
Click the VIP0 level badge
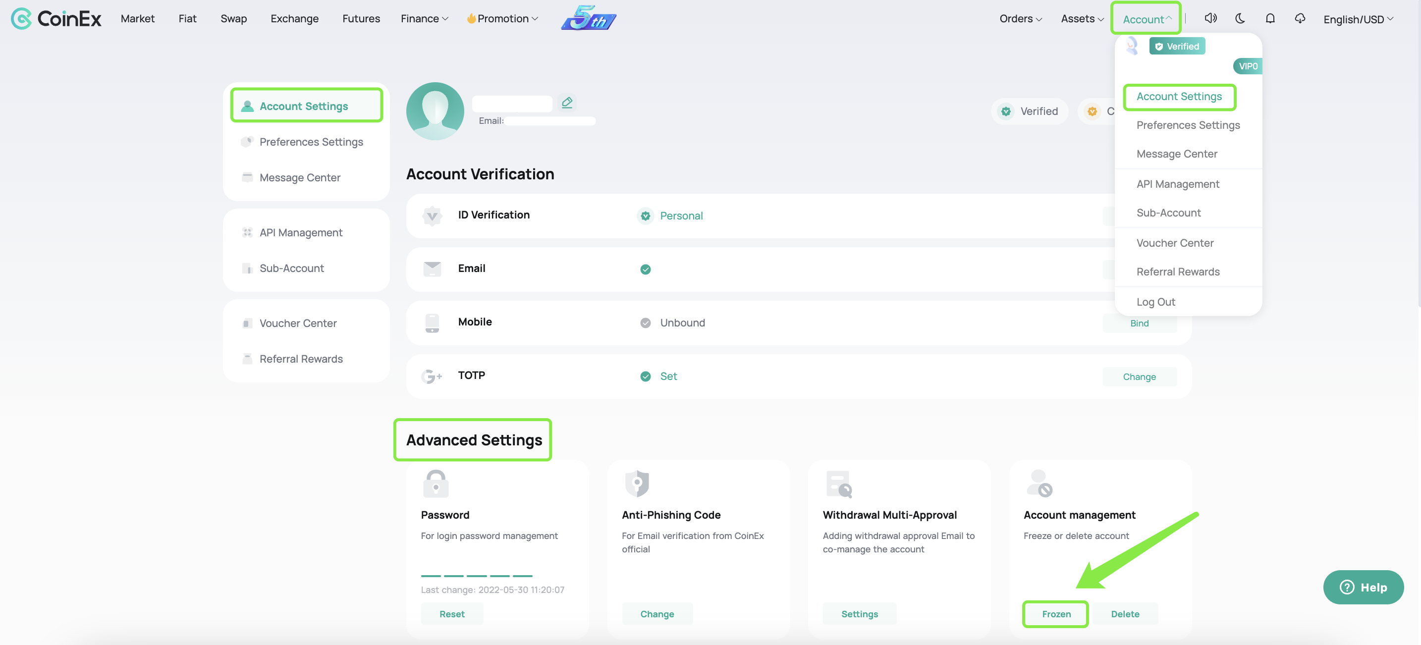click(1247, 66)
